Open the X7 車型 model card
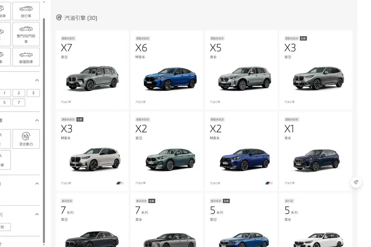 92,70
